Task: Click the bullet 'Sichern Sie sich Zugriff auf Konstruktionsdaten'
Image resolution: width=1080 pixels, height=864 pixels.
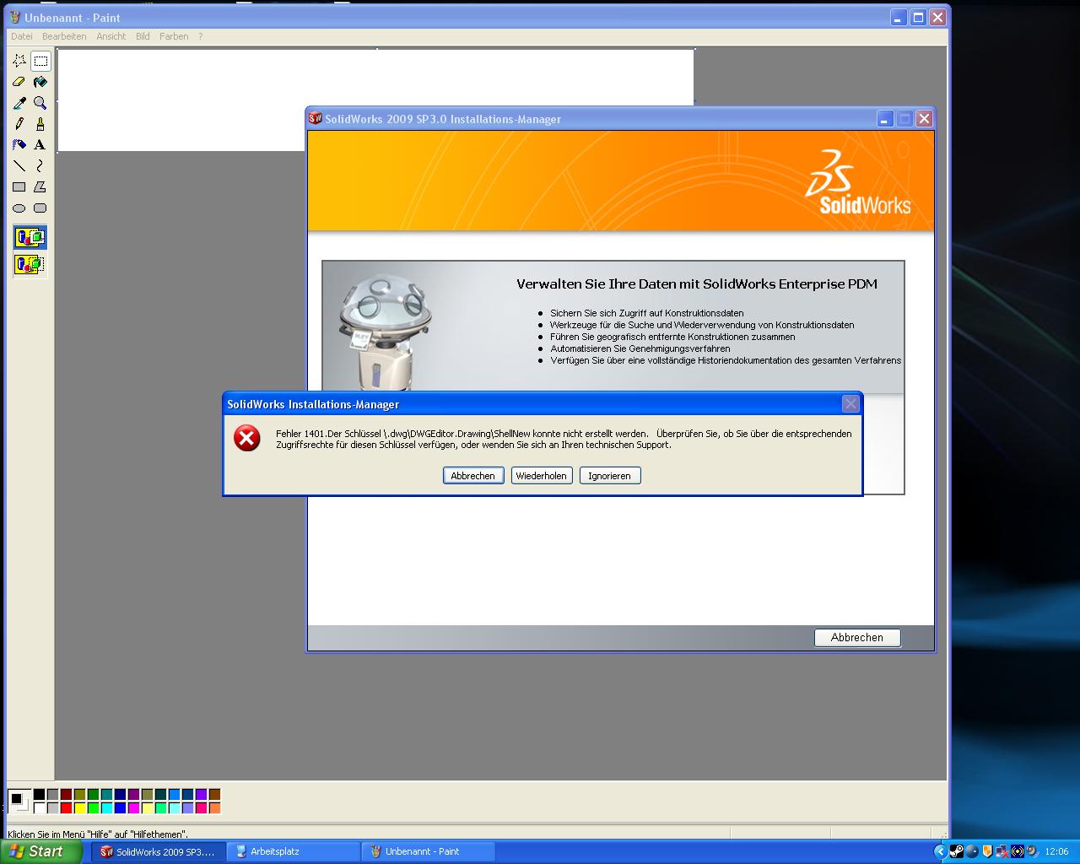Action: 647,313
